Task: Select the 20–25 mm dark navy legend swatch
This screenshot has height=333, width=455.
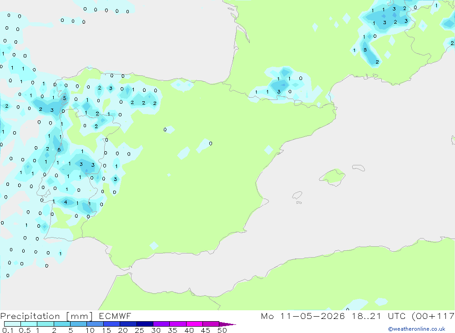Action: (128, 324)
